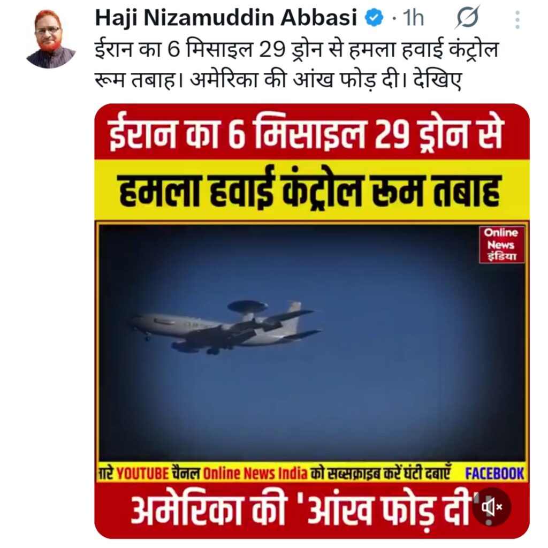Click the AWACS aircraft in the video
548x548 pixels.
[x=226, y=328]
